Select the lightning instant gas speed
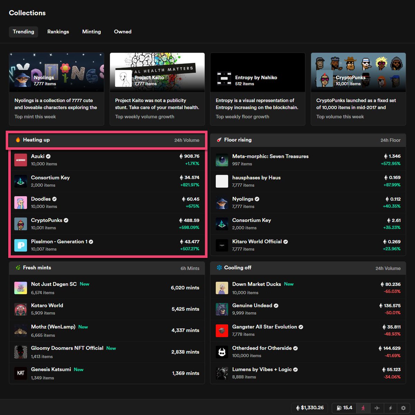This screenshot has width=415, height=415. [390, 408]
